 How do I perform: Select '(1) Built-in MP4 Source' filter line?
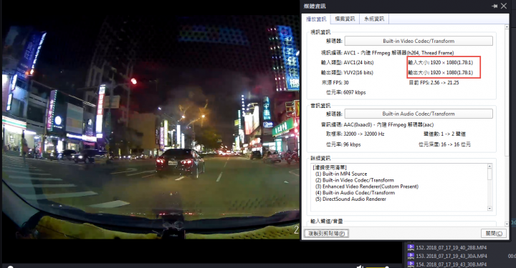341,174
